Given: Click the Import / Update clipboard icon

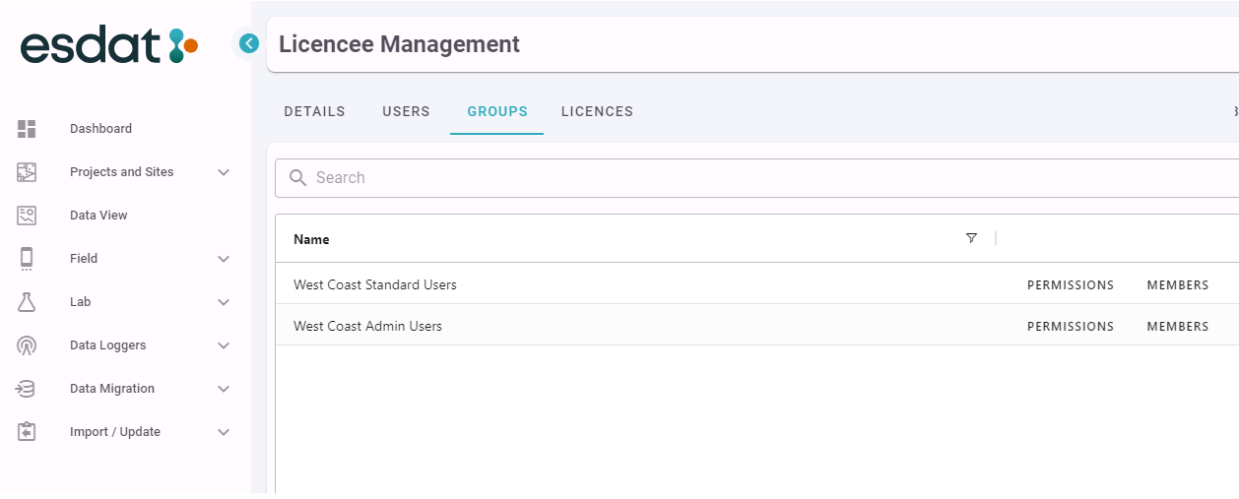Looking at the screenshot, I should click(27, 432).
